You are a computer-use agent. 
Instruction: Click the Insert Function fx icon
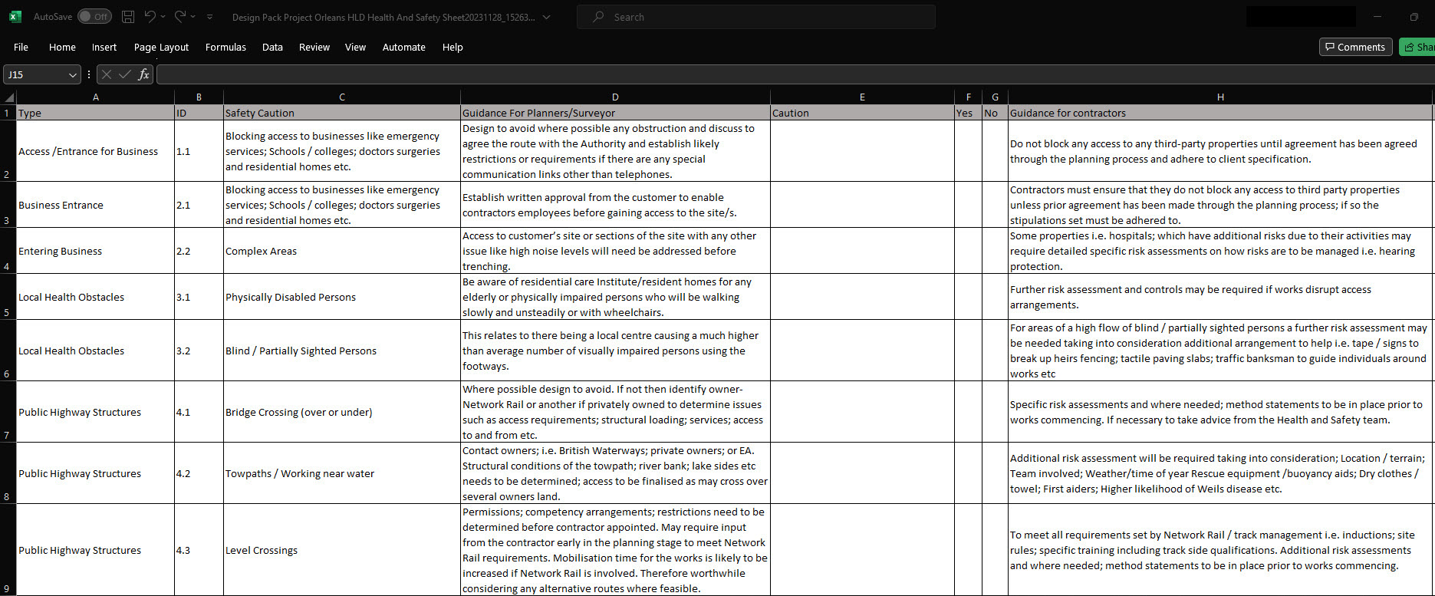tap(143, 74)
